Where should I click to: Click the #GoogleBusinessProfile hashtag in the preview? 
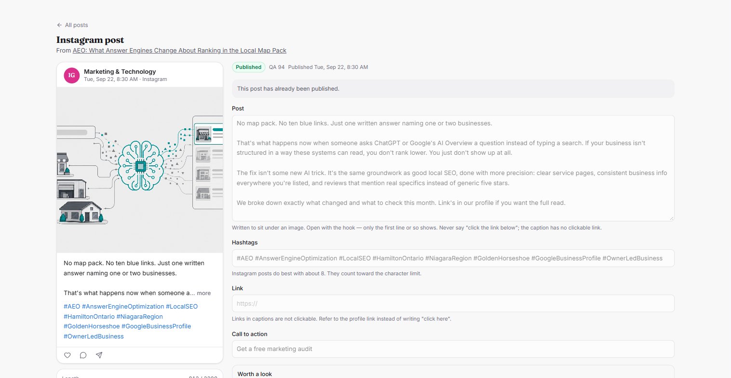coord(156,326)
